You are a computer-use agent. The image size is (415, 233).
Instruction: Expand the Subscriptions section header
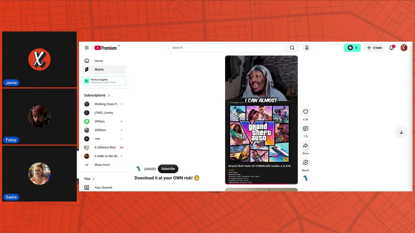97,95
